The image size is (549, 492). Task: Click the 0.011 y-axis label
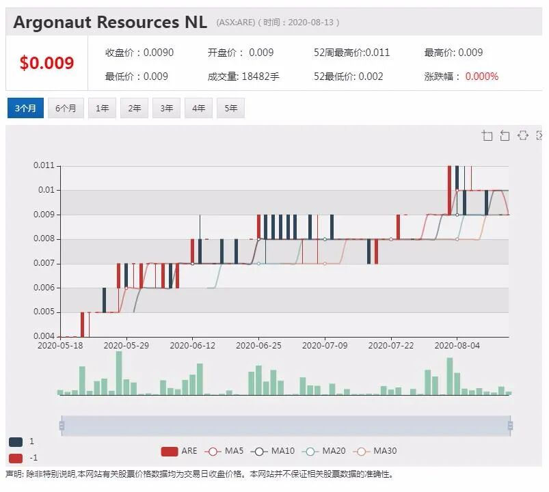pos(44,165)
